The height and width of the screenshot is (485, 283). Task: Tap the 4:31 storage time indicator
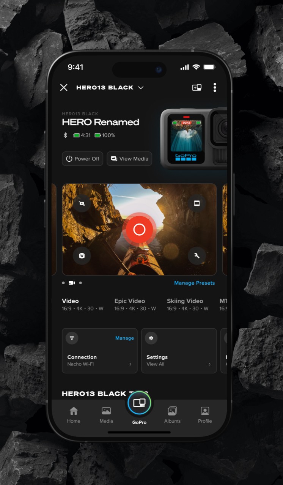(x=82, y=135)
